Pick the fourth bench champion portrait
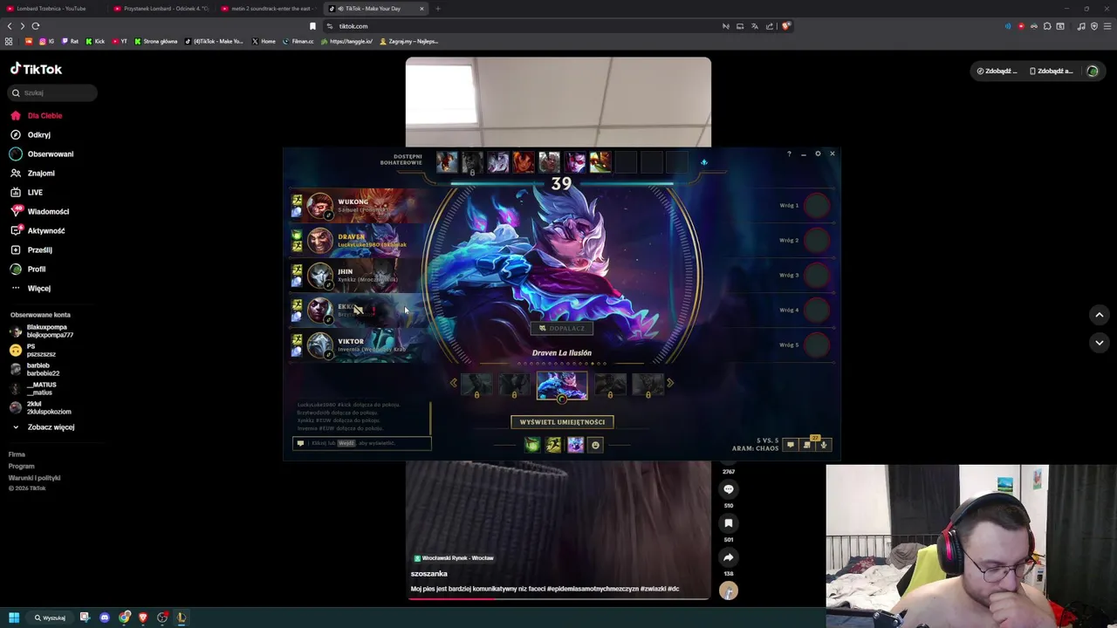 point(523,161)
